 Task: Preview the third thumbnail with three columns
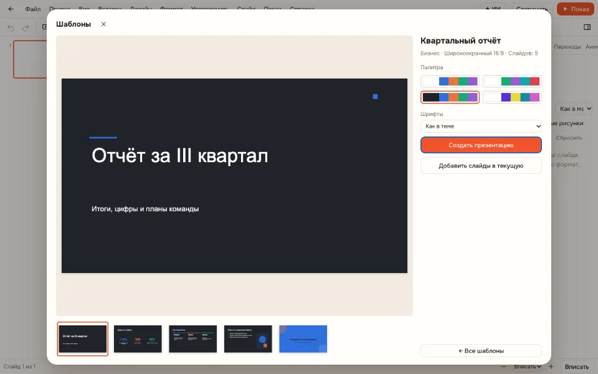click(193, 339)
